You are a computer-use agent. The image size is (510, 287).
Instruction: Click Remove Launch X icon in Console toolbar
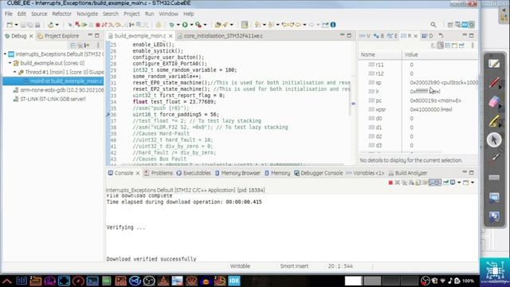click(397, 183)
